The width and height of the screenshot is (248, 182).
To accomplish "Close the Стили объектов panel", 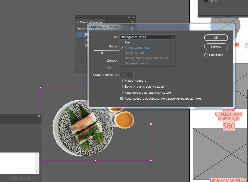I will pyautogui.click(x=134, y=17).
